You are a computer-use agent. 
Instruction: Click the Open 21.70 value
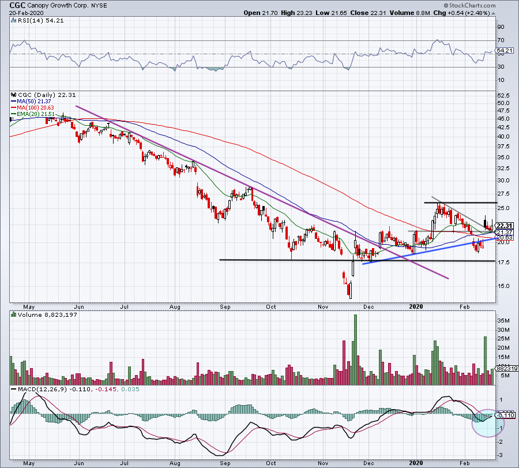[x=261, y=13]
